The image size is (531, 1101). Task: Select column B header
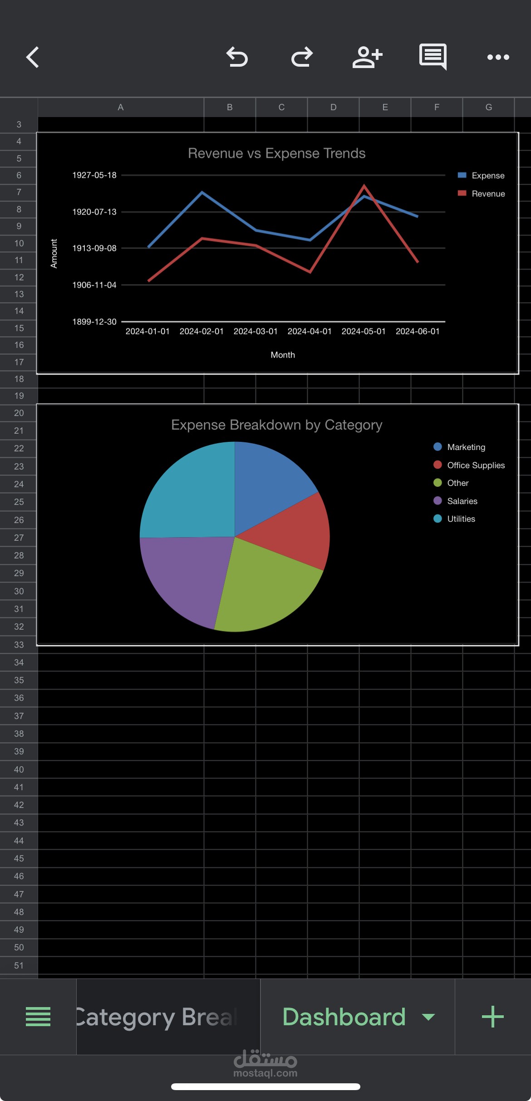point(230,108)
